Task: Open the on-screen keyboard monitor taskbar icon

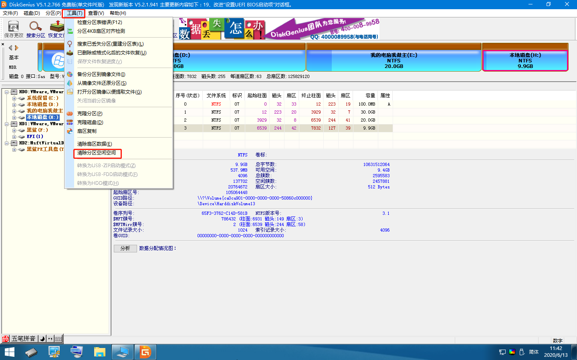Action: pos(76,352)
